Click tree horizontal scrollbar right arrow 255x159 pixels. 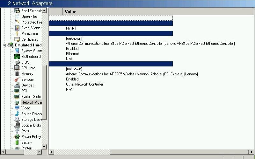(x=39, y=152)
